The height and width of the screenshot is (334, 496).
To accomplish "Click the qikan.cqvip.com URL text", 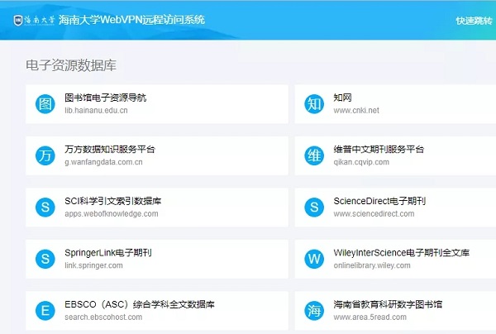I will 361,162.
